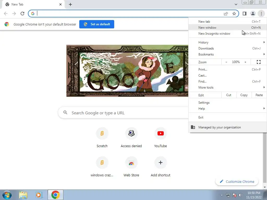Click the back navigation arrow
Image resolution: width=267 pixels, height=200 pixels.
click(6, 14)
